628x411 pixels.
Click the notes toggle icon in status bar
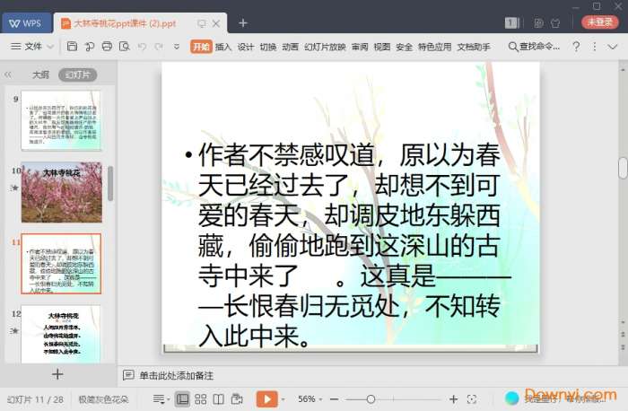pos(161,399)
